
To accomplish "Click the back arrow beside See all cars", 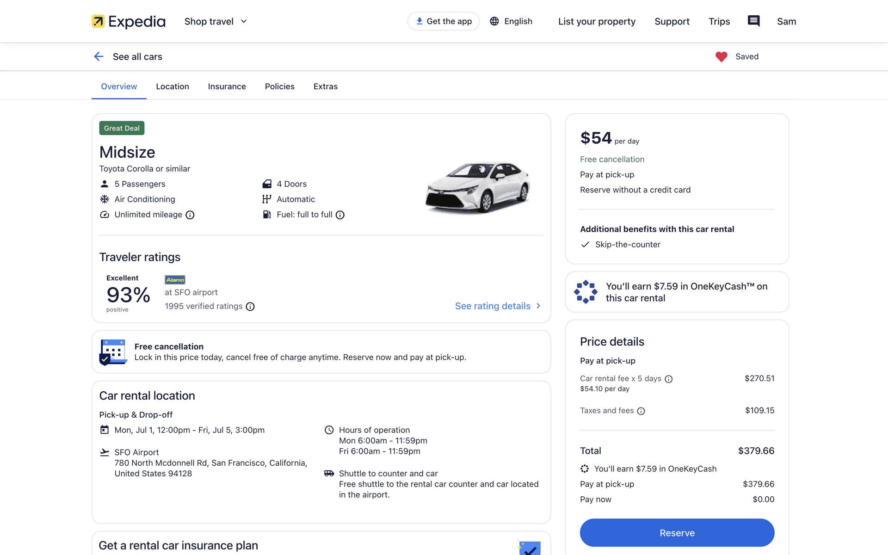I will [99, 56].
